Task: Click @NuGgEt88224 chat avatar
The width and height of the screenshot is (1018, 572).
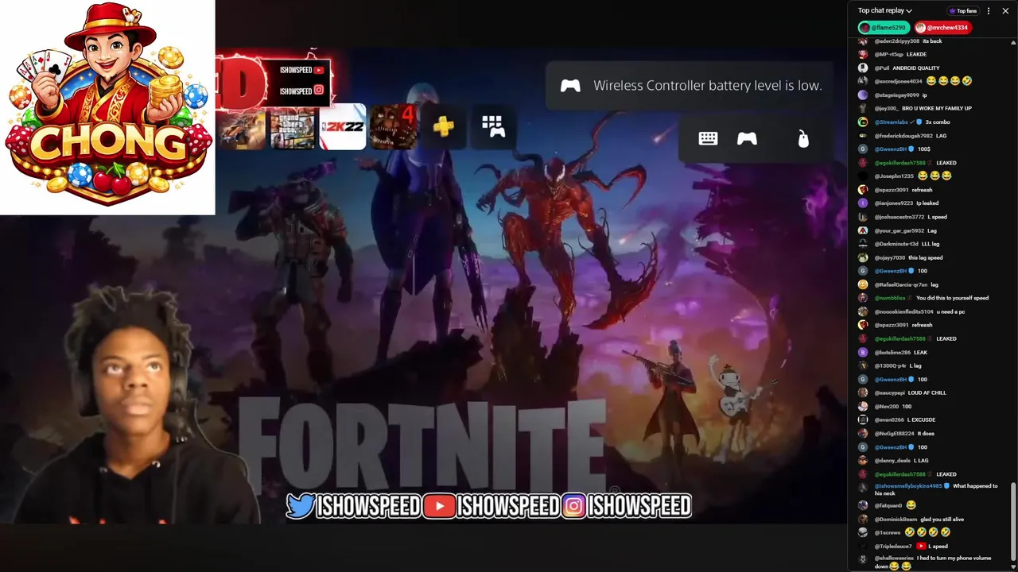Action: 863,434
